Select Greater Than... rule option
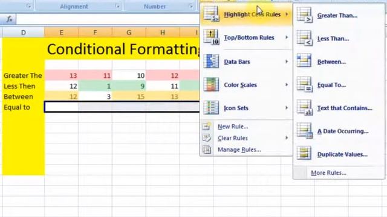The image size is (387, 217). [339, 15]
